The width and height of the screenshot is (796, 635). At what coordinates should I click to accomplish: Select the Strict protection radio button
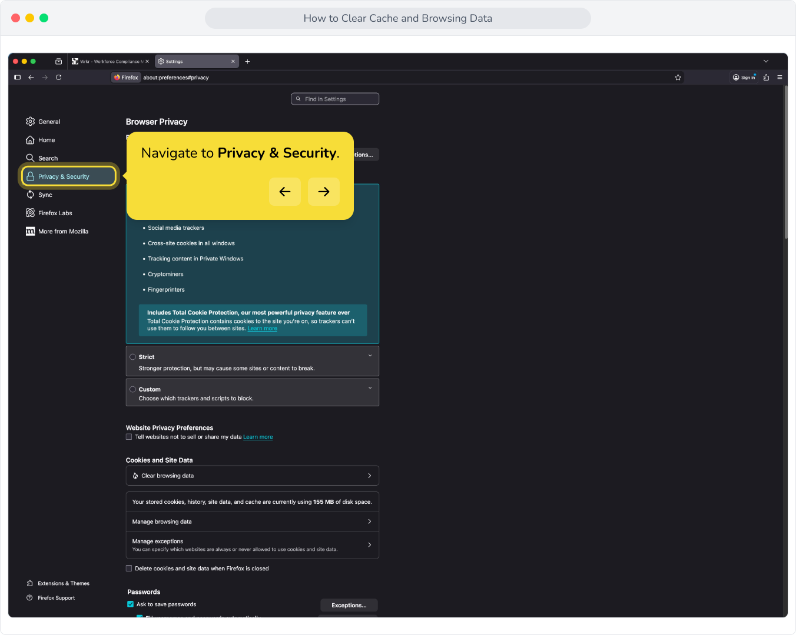(133, 357)
